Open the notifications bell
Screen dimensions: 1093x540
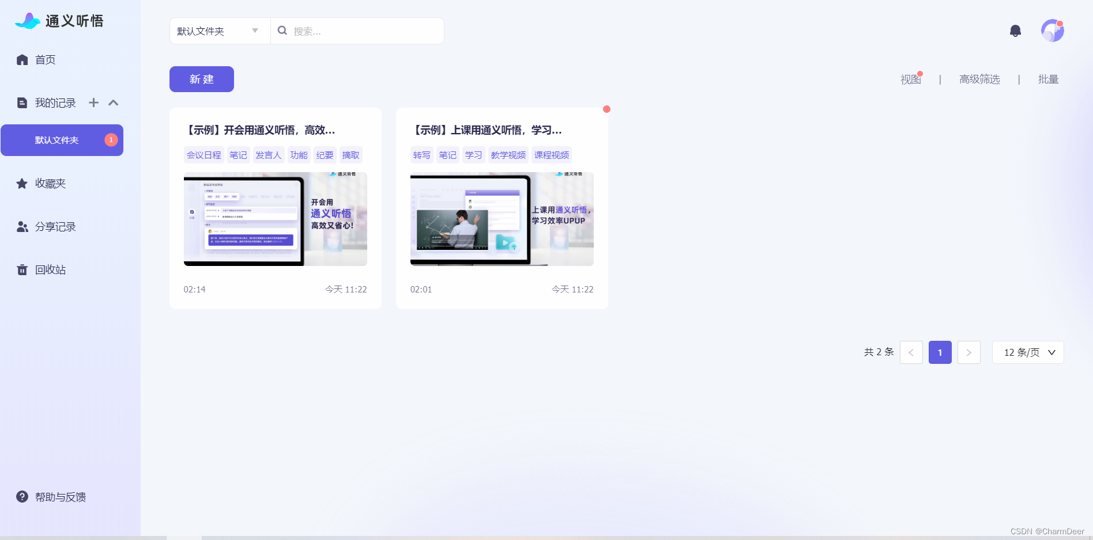click(x=1015, y=31)
